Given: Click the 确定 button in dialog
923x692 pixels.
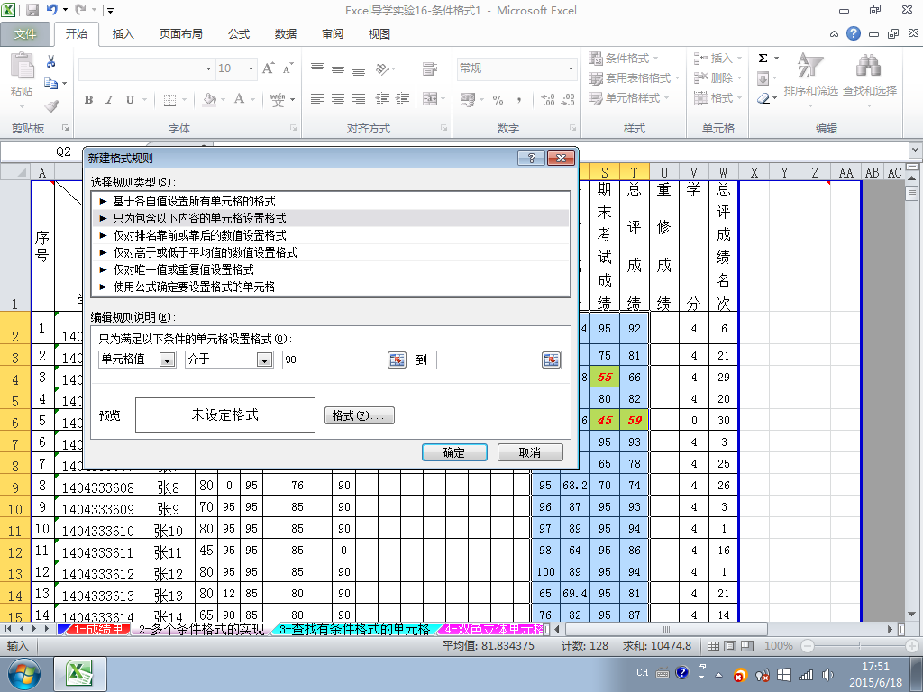Looking at the screenshot, I should (x=454, y=452).
